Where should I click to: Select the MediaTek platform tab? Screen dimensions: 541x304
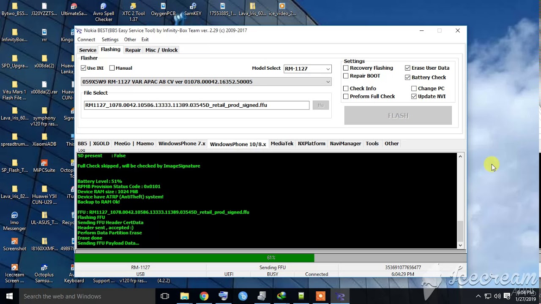pyautogui.click(x=282, y=144)
